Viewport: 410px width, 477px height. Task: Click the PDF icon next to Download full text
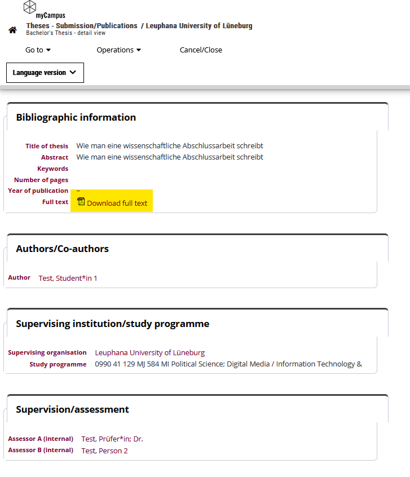pos(81,201)
